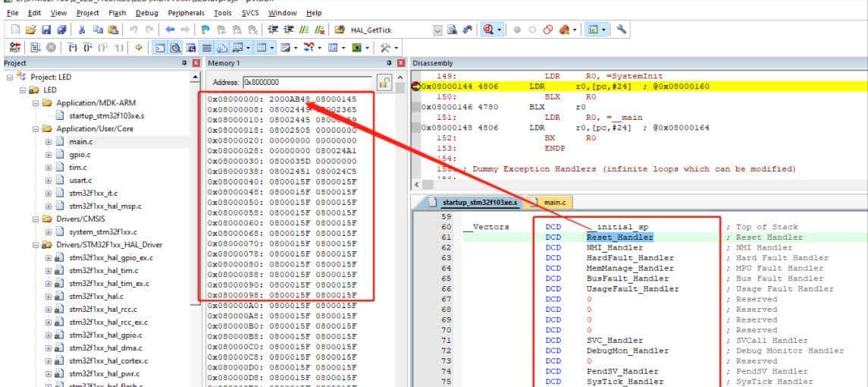Screen dimensions: 868x387
Task: Click the Project tree scroll up arrow
Action: tap(196, 78)
